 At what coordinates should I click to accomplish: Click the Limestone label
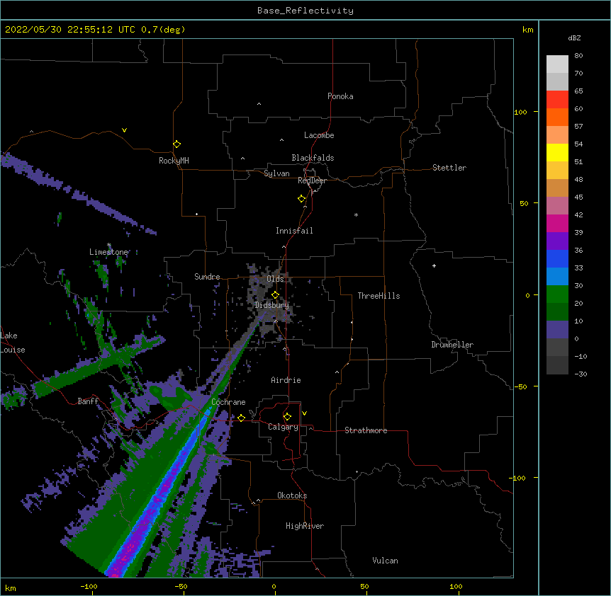(x=108, y=252)
